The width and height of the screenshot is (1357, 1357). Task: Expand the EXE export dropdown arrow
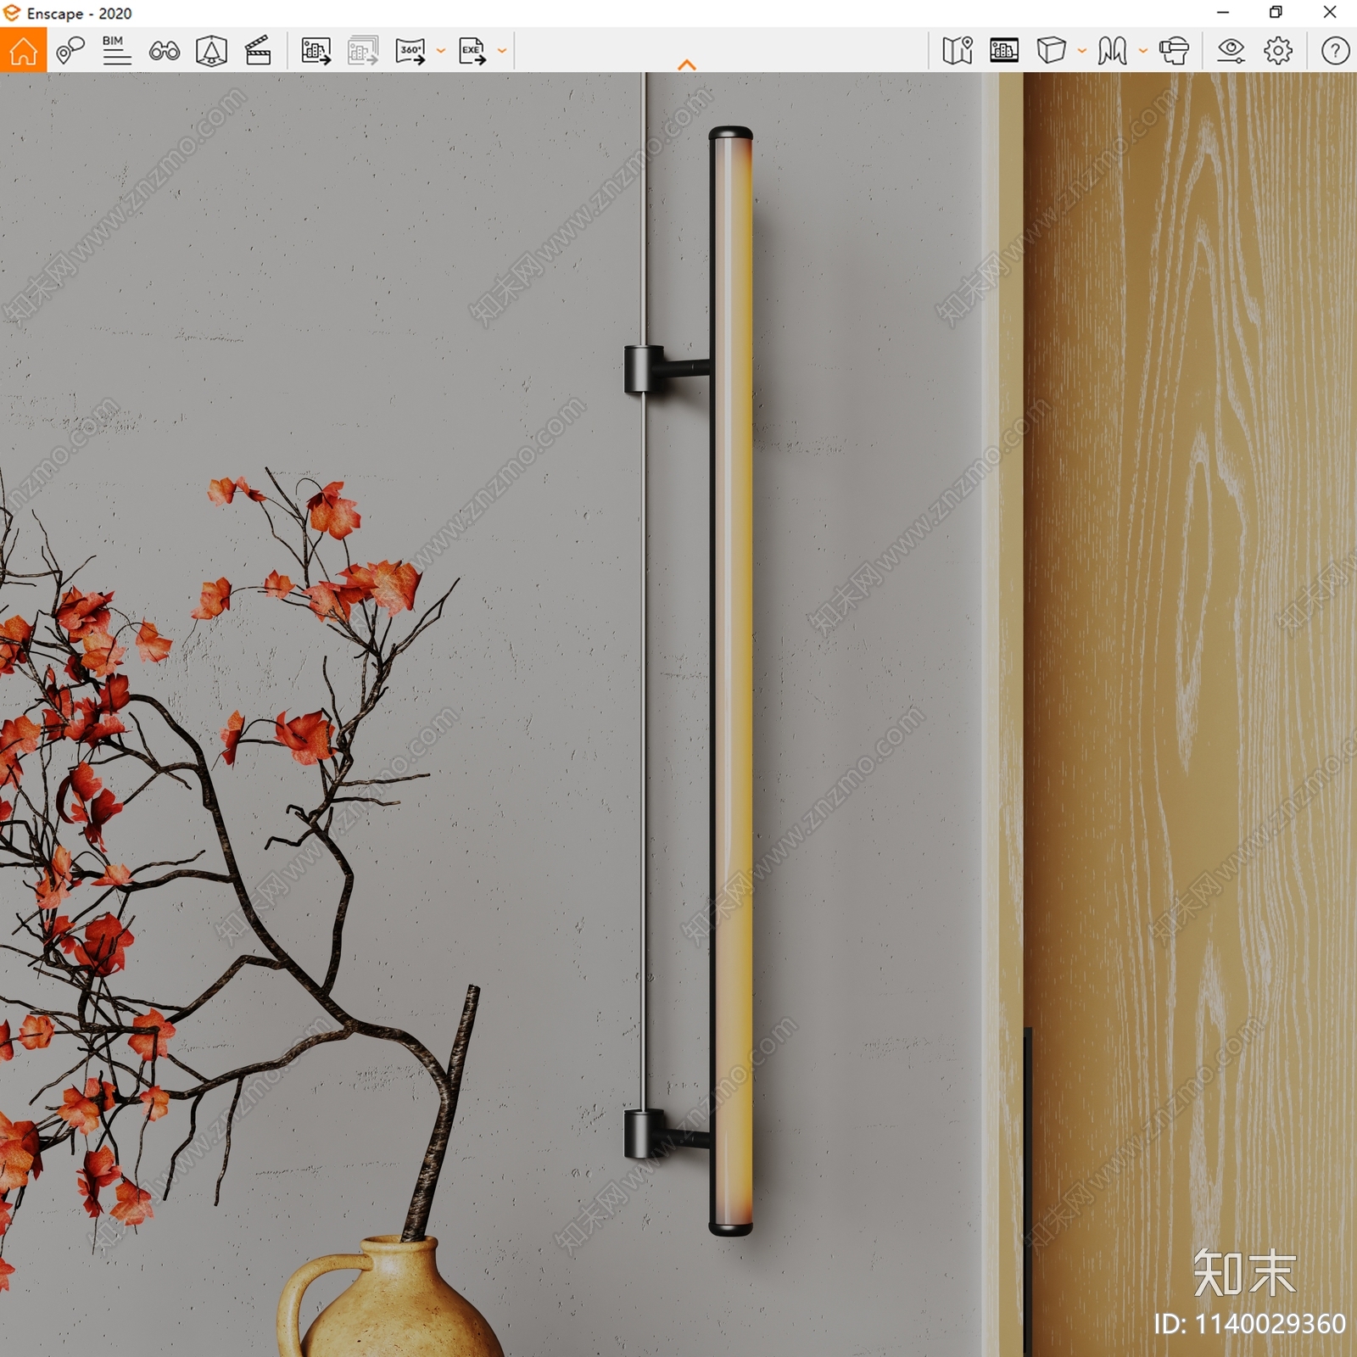click(502, 51)
